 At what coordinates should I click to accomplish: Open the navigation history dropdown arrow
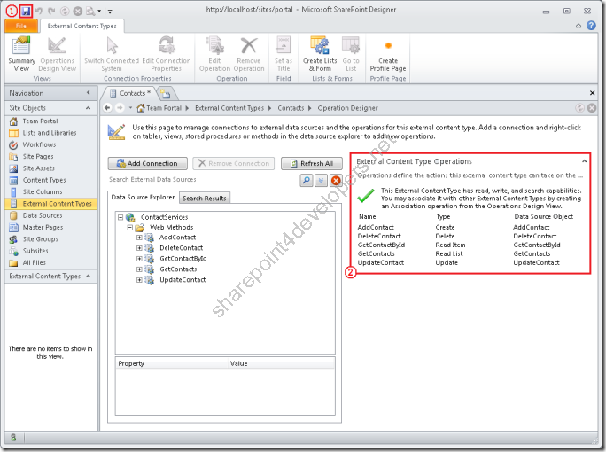130,108
